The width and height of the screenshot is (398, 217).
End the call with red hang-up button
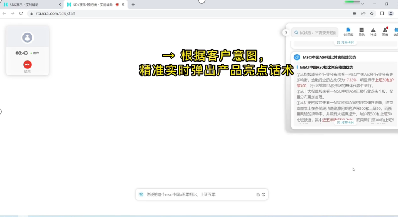click(x=27, y=65)
